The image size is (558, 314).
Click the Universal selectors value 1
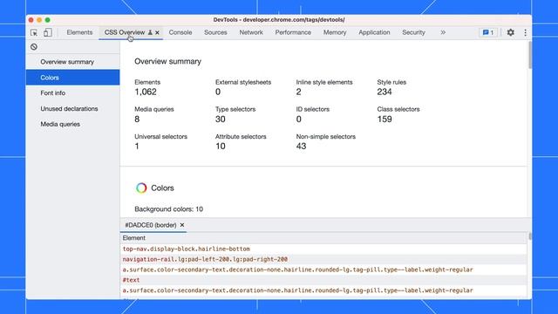click(137, 146)
